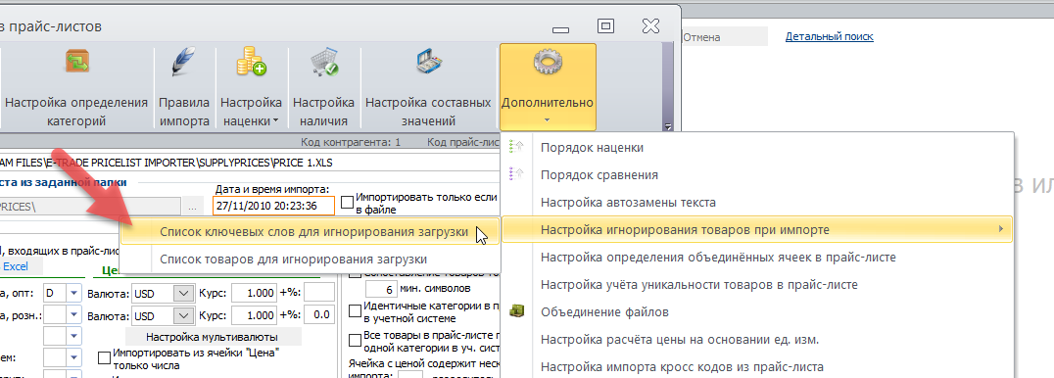Viewport: 1054px width, 378px height.
Task: Click the import date and time field
Action: coord(273,206)
